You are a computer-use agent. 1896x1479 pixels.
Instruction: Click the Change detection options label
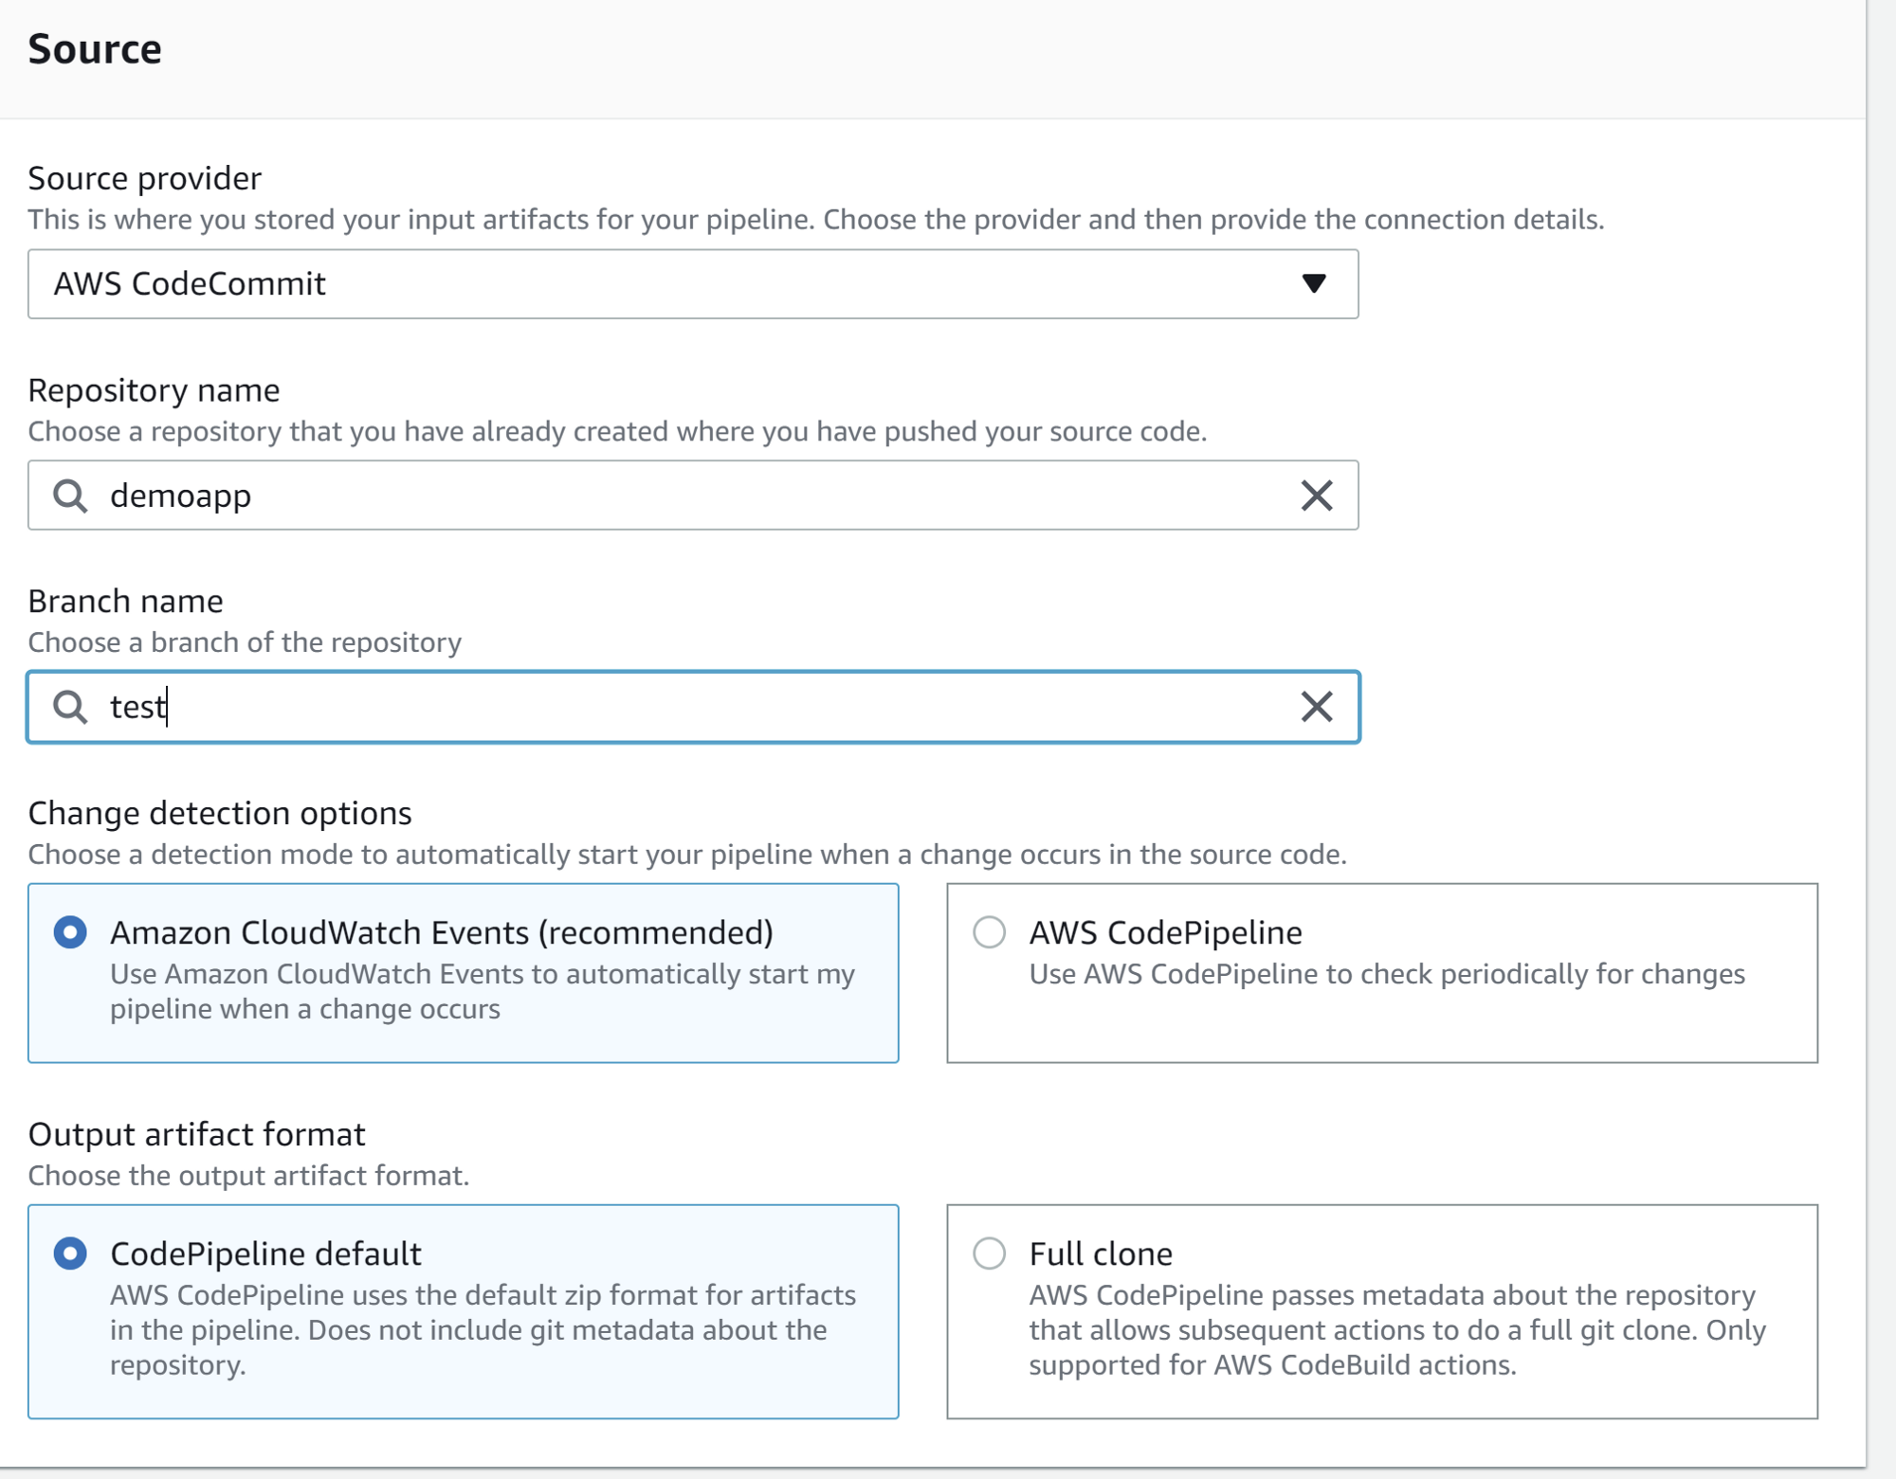pyautogui.click(x=220, y=814)
